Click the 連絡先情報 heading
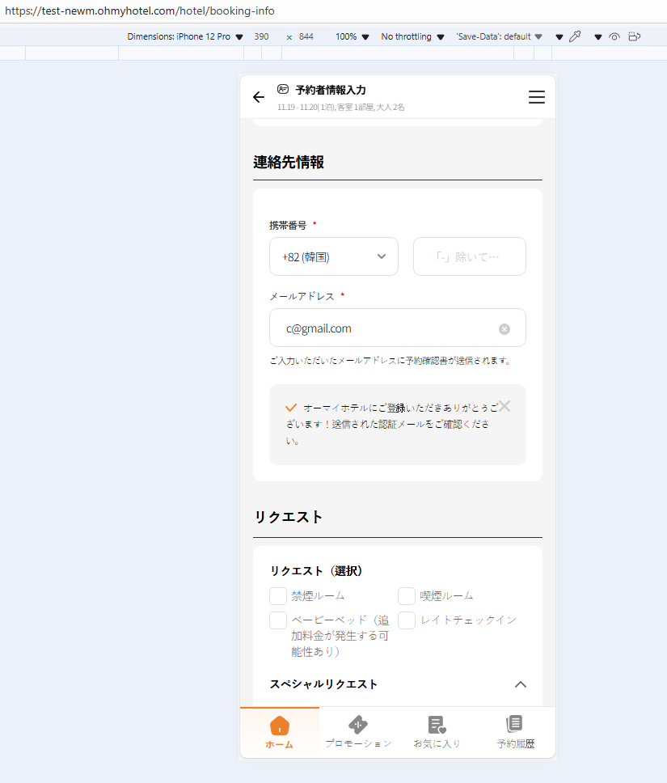 click(289, 163)
